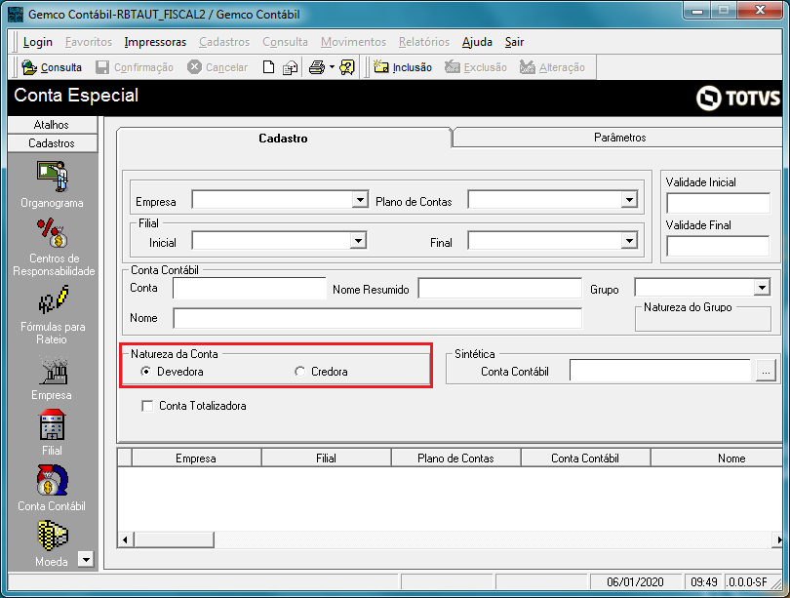The height and width of the screenshot is (598, 790).
Task: Click the Nome Resumido input field
Action: (499, 289)
